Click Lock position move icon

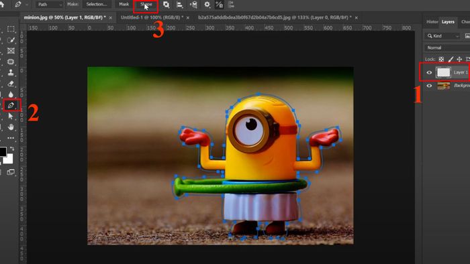[459, 59]
